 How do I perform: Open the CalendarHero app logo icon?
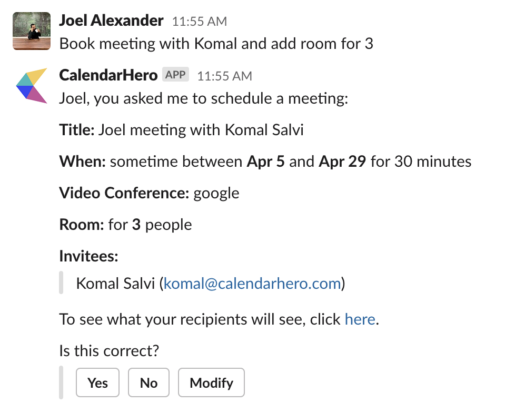point(32,86)
